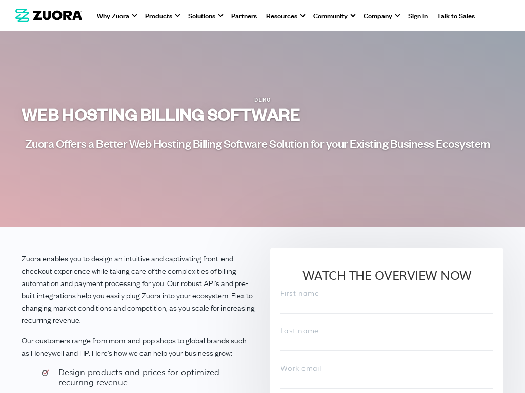525x393 pixels.
Task: Click the ZUORA wordmark text in header
Action: 57,16
